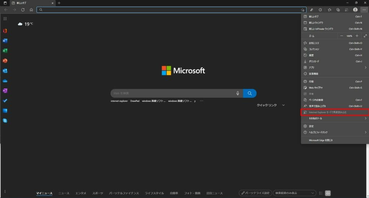Image resolution: width=369 pixels, height=198 pixels.
Task: Launch PowerPoint from the sidebar
Action: coord(5,61)
